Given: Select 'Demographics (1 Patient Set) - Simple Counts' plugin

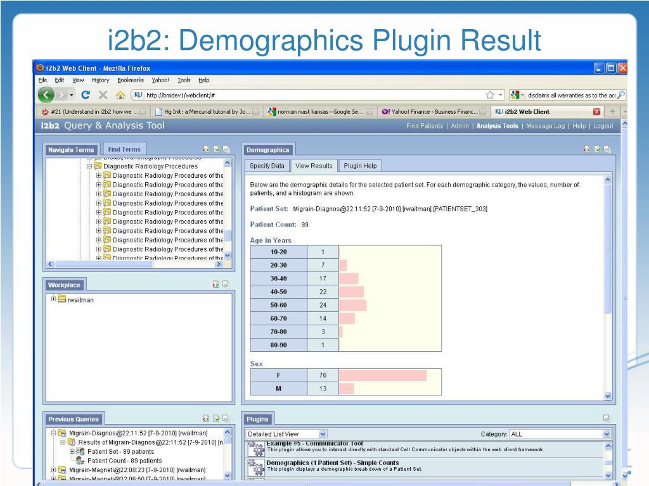Looking at the screenshot, I should pos(332,463).
